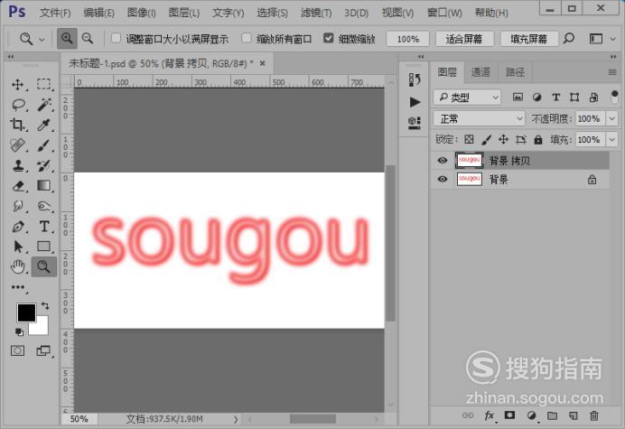Click the 适合屏幕 button
Screen dimensions: 625x429
coord(464,39)
